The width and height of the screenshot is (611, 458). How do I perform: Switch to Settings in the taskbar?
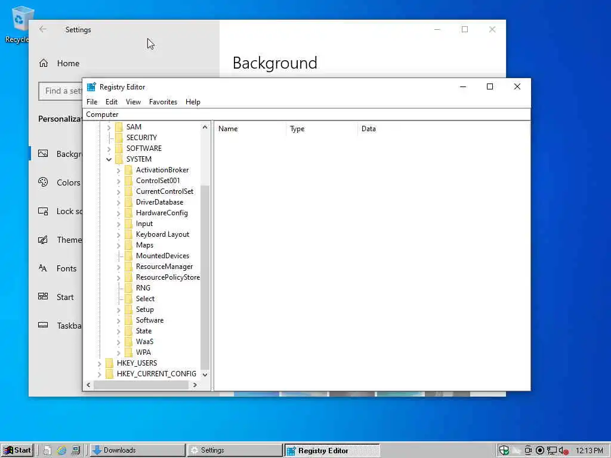point(234,450)
